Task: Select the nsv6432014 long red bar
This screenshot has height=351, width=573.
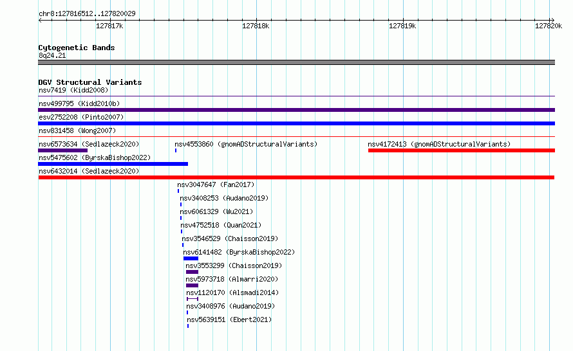Action: [x=296, y=177]
